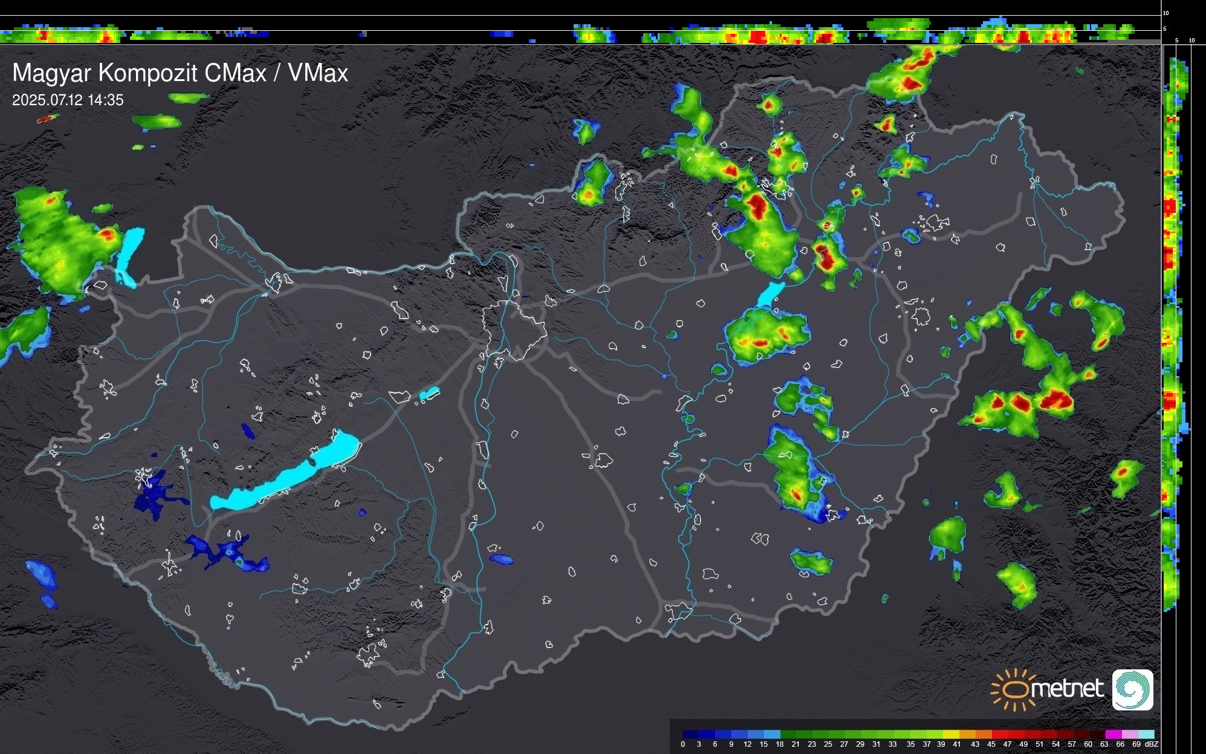Viewport: 1206px width, 754px height.
Task: Click the dBZ unit label in legend
Action: pos(1152,744)
